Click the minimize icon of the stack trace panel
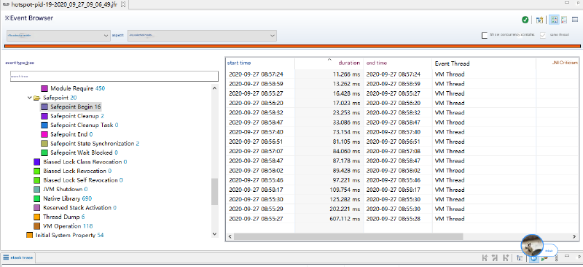 pos(567,256)
